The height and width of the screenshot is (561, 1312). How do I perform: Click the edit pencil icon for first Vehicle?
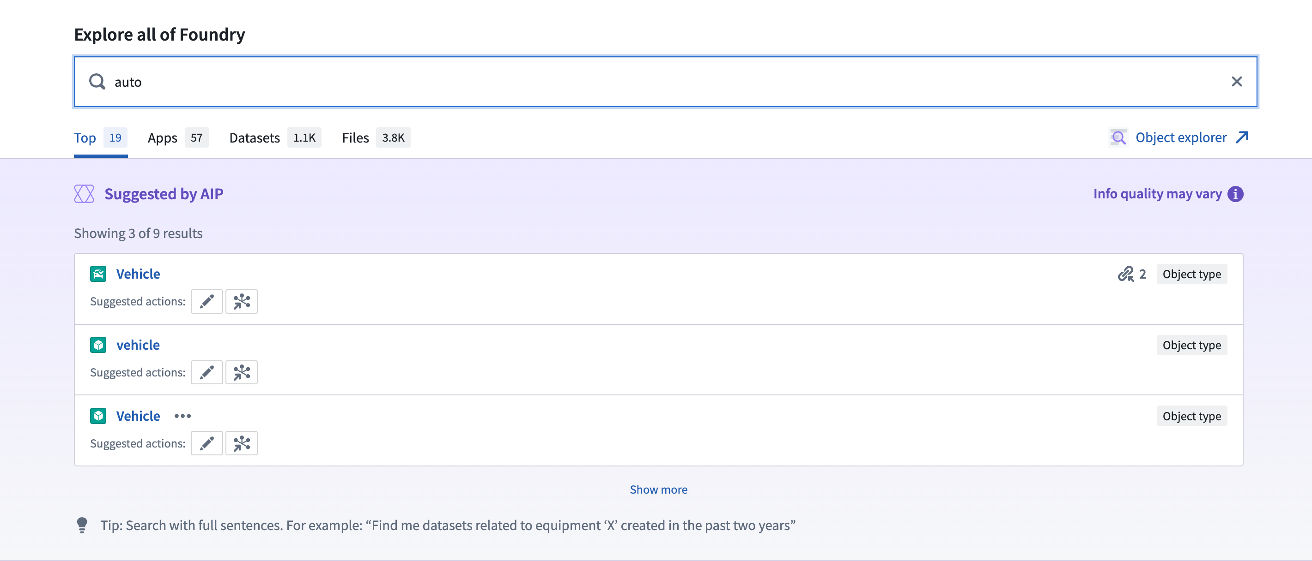tap(207, 301)
